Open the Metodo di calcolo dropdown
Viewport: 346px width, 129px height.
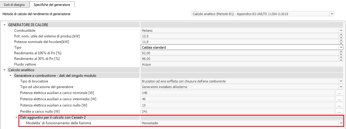pyautogui.click(x=331, y=14)
